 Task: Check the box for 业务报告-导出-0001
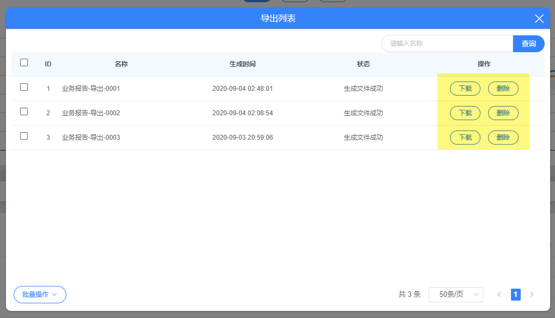click(24, 87)
